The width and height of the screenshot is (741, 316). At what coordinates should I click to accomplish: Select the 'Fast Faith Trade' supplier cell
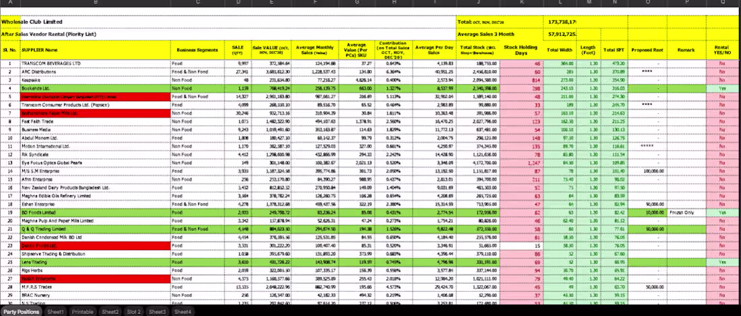point(95,121)
